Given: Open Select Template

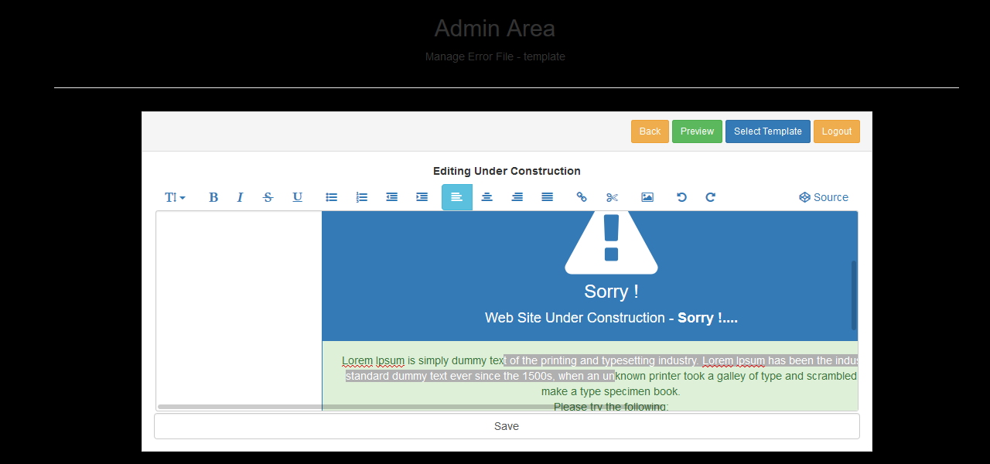Looking at the screenshot, I should pos(768,131).
